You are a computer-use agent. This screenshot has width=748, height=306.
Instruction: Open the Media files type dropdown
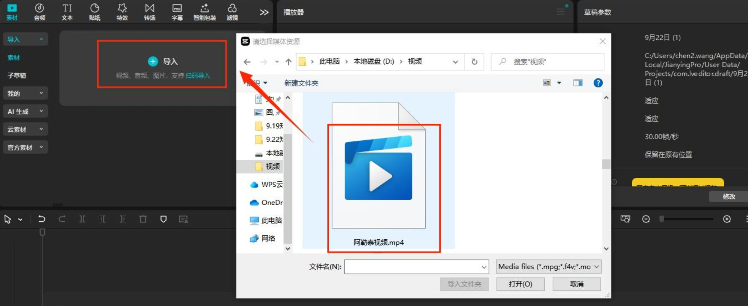[548, 266]
